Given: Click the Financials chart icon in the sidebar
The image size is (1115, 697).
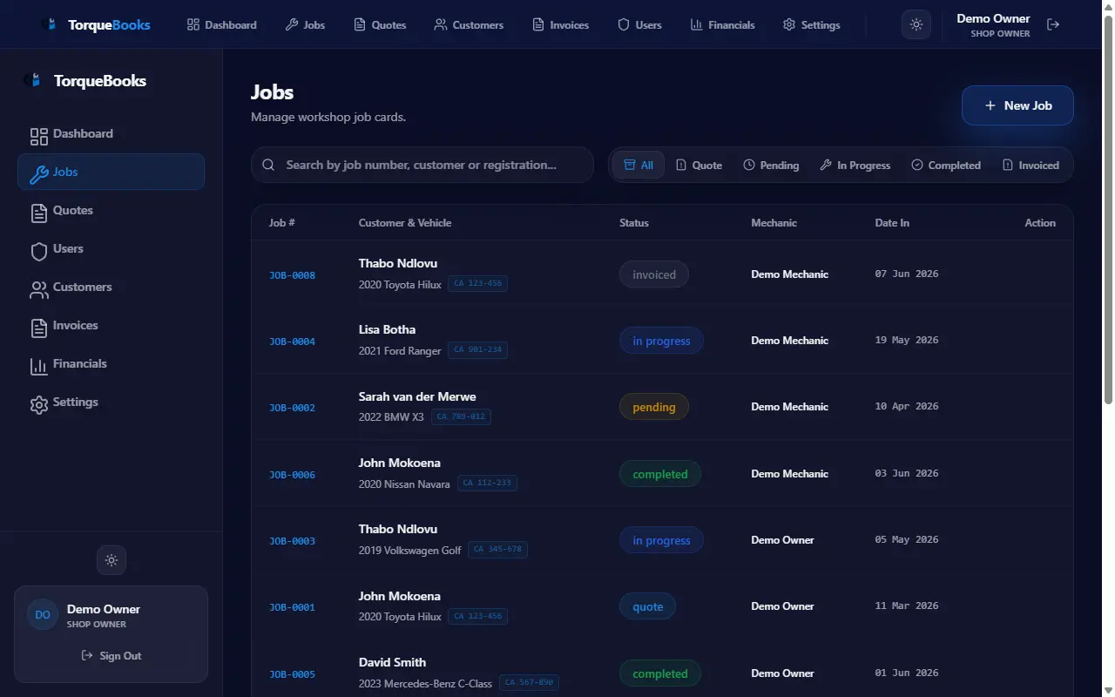Looking at the screenshot, I should pos(39,366).
